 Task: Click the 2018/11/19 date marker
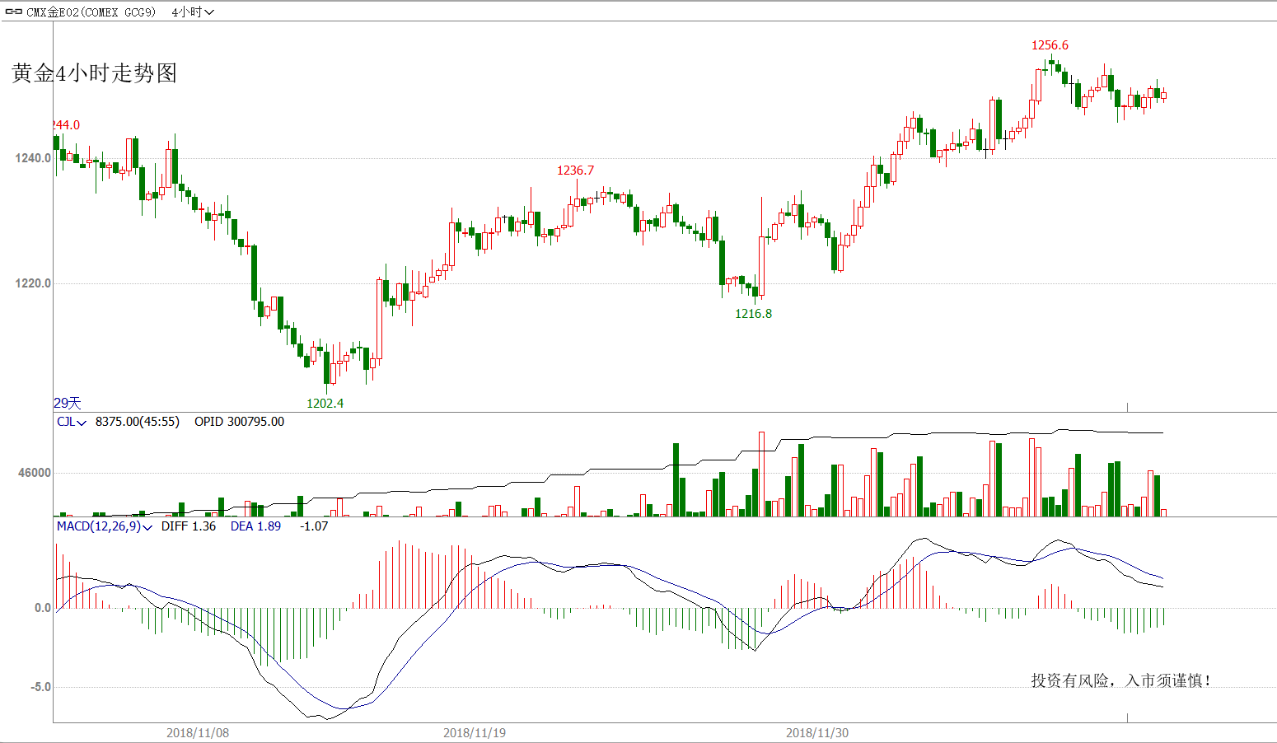[475, 733]
